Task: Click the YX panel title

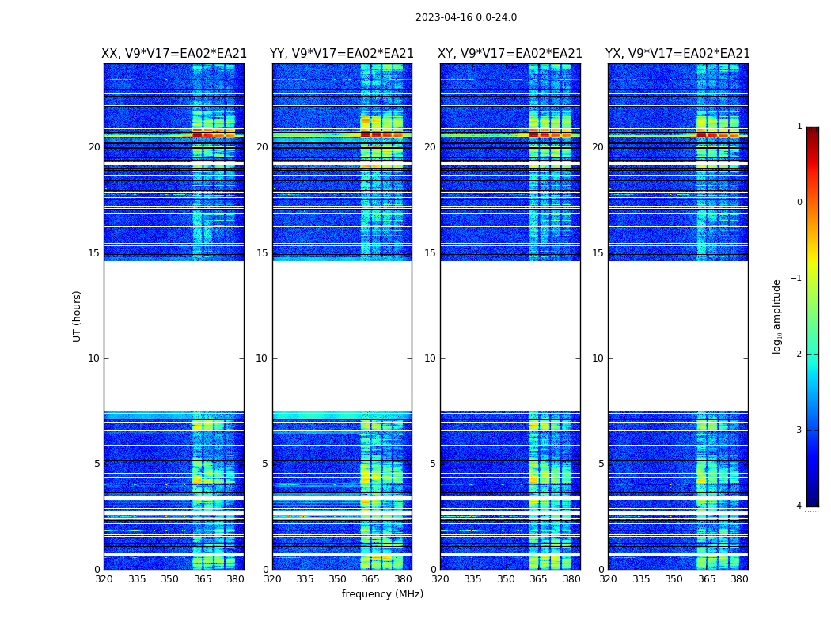Action: [677, 54]
